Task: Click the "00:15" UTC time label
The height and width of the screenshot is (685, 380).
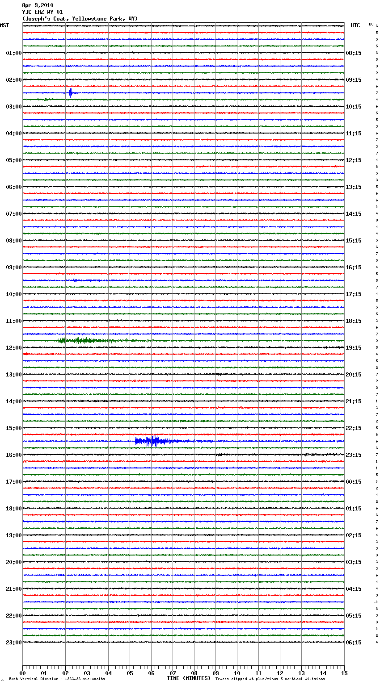Action: 354,482
